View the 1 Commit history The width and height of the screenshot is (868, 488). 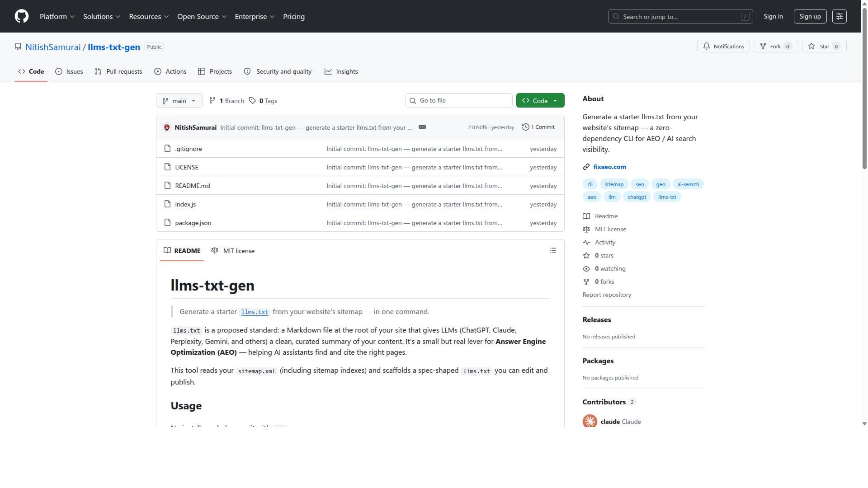point(538,127)
